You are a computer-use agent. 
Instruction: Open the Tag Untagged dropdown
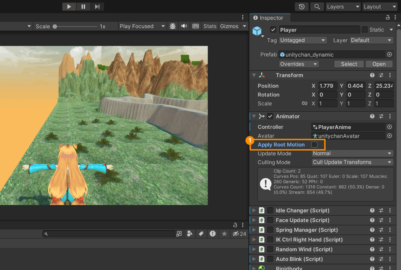[303, 40]
